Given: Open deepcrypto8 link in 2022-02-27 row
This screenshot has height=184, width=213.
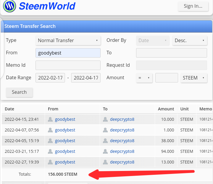Looking at the screenshot, I should pos(122,162).
